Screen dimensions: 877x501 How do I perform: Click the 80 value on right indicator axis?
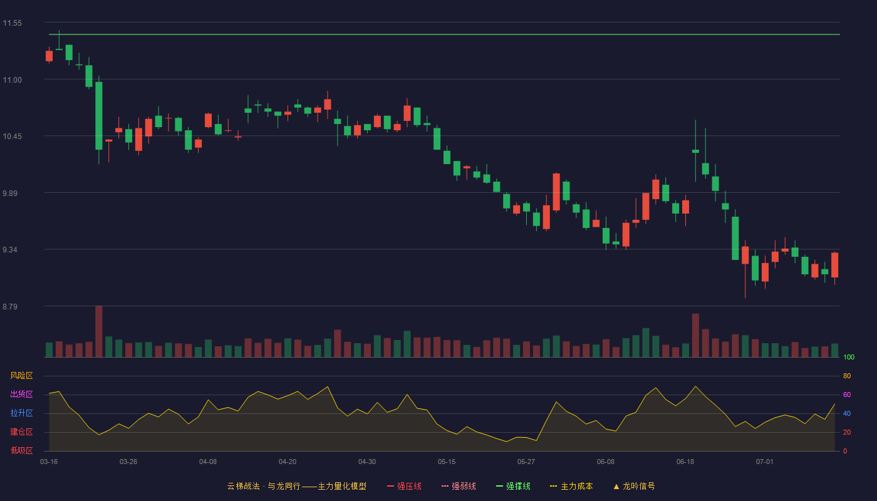click(x=847, y=376)
